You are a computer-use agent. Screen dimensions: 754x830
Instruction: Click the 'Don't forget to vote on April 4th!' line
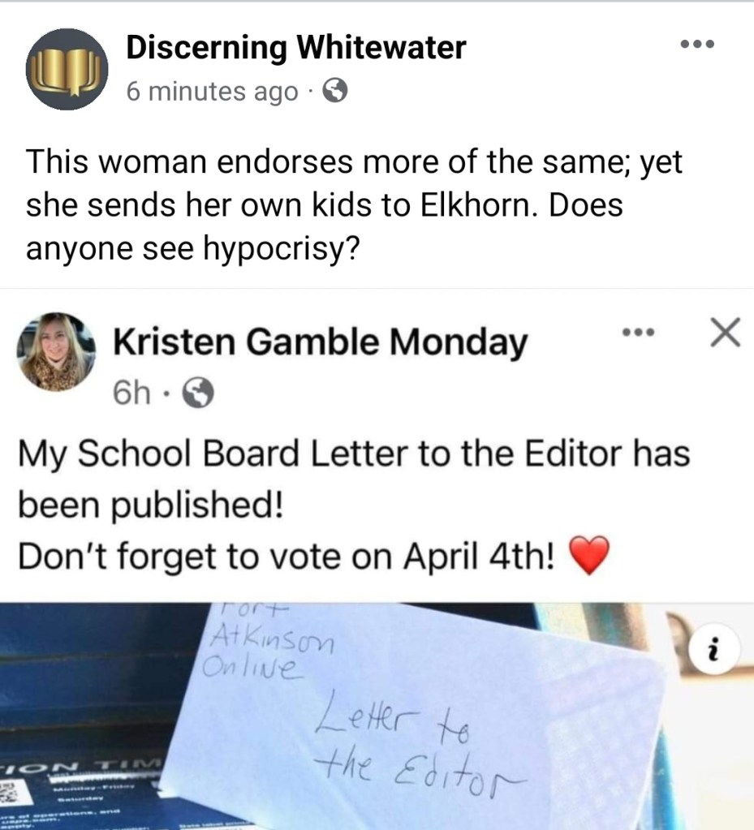tap(287, 557)
